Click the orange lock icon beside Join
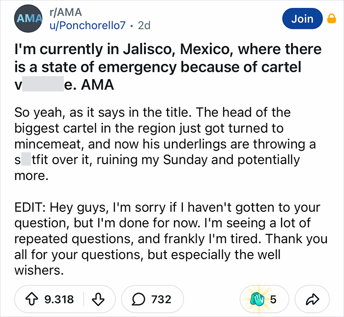 click(332, 19)
